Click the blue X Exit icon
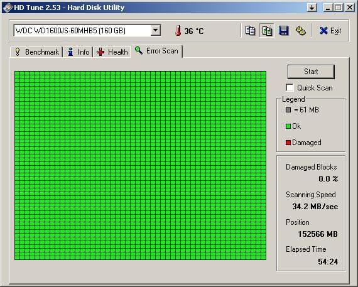358x287 pixels. [323, 31]
